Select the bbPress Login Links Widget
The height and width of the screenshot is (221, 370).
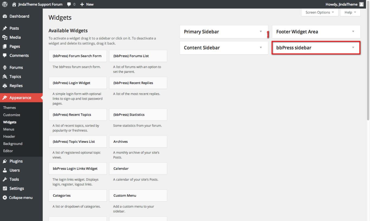coord(78,168)
